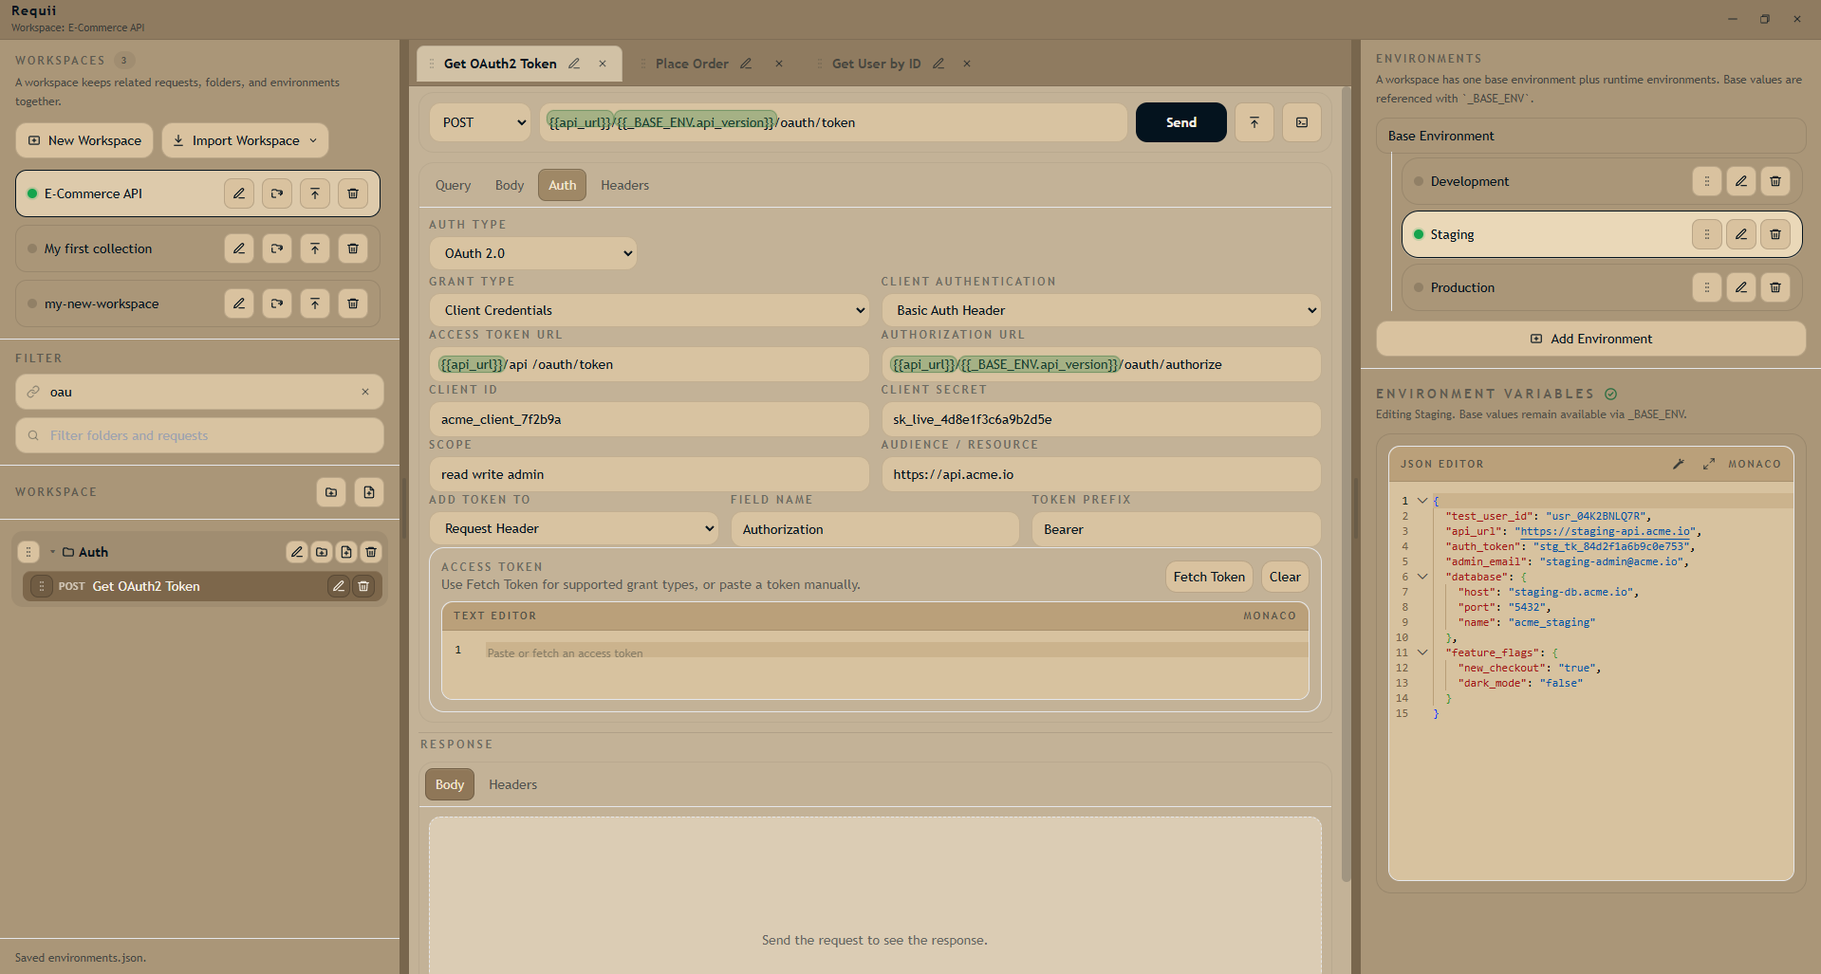
Task: Open the Import Workspace dropdown
Action: click(x=246, y=140)
